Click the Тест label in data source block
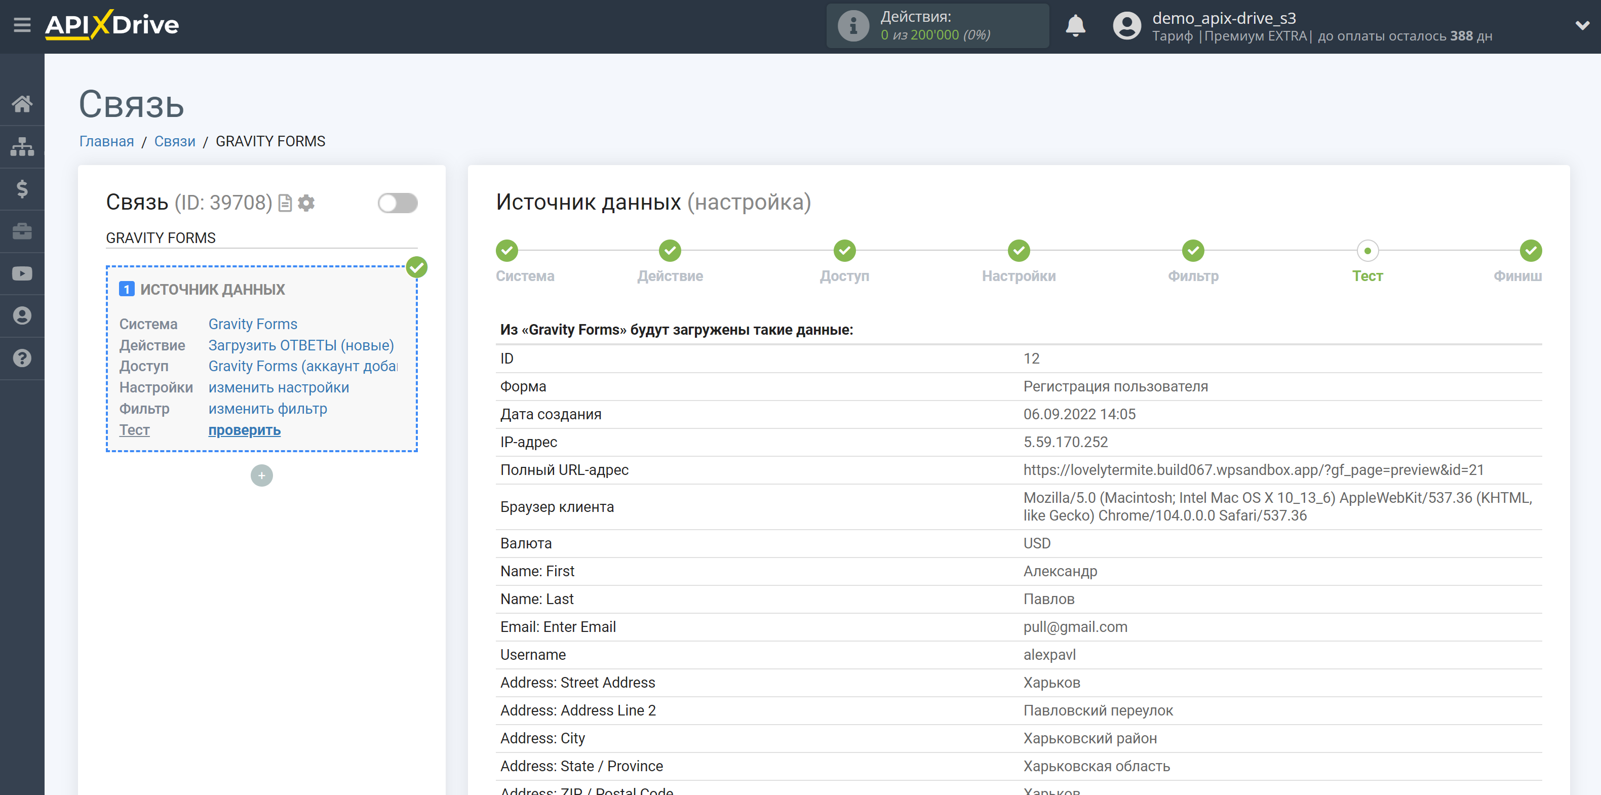 tap(134, 430)
